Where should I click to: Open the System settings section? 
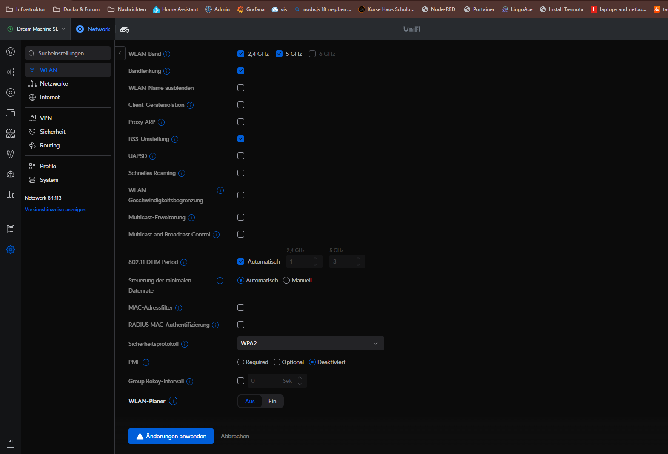tap(68, 180)
